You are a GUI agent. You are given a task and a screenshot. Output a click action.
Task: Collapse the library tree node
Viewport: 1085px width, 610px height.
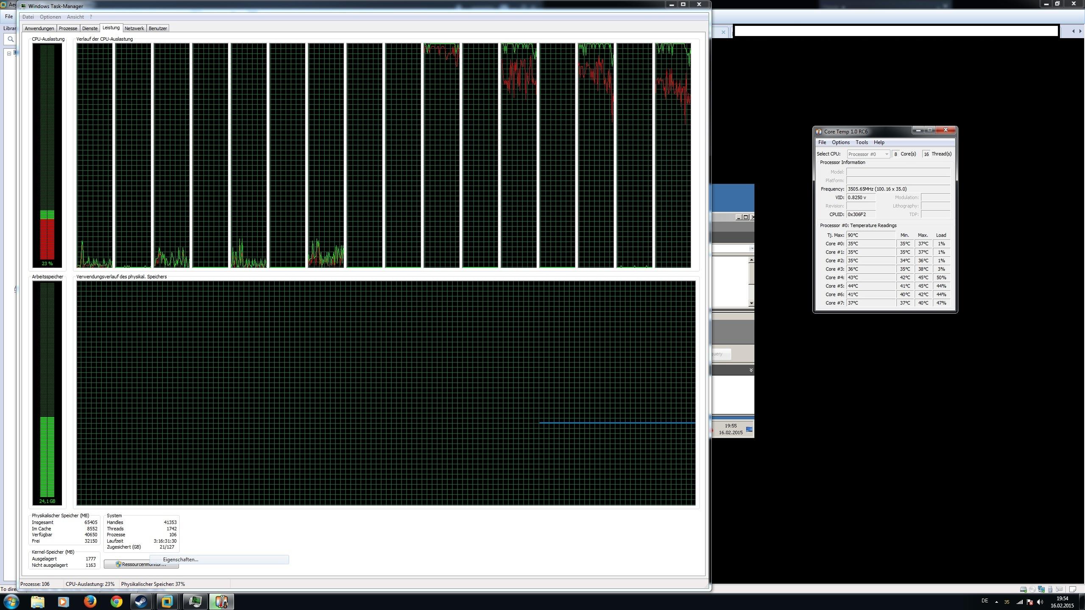(x=9, y=53)
